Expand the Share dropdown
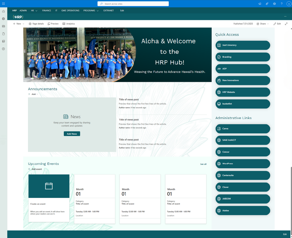292x238 pixels. (x=263, y=24)
